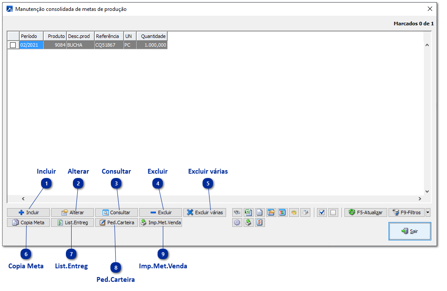Export grid to Excel icon

tap(248, 212)
